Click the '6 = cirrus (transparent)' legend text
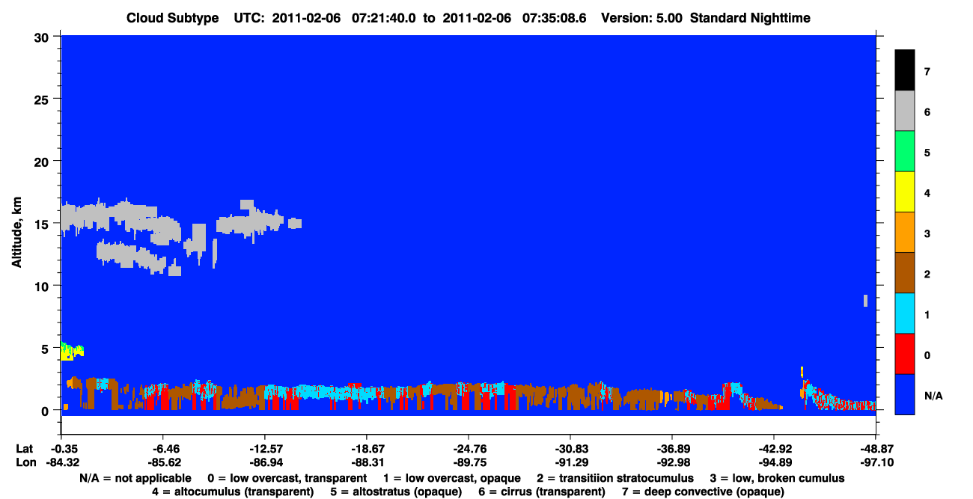The height and width of the screenshot is (499, 973). pyautogui.click(x=541, y=492)
